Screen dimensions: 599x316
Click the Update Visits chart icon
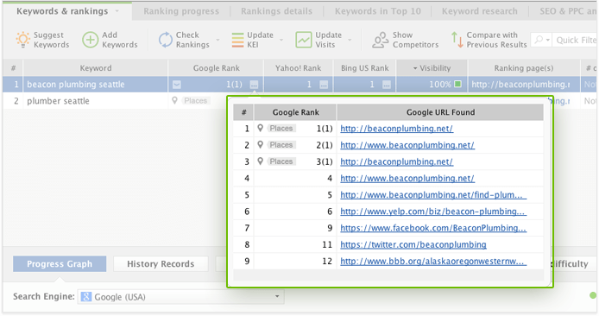coord(303,40)
